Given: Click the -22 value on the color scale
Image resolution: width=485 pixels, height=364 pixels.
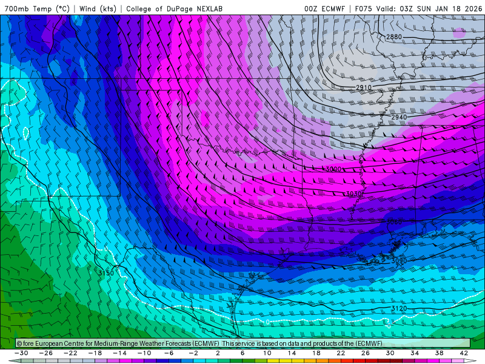Looking at the screenshot, I should tap(70, 353).
